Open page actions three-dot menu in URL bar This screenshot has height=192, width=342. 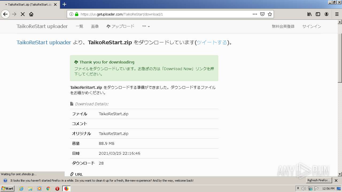point(255,14)
